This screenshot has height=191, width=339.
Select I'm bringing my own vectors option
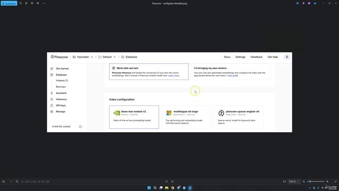[230, 72]
